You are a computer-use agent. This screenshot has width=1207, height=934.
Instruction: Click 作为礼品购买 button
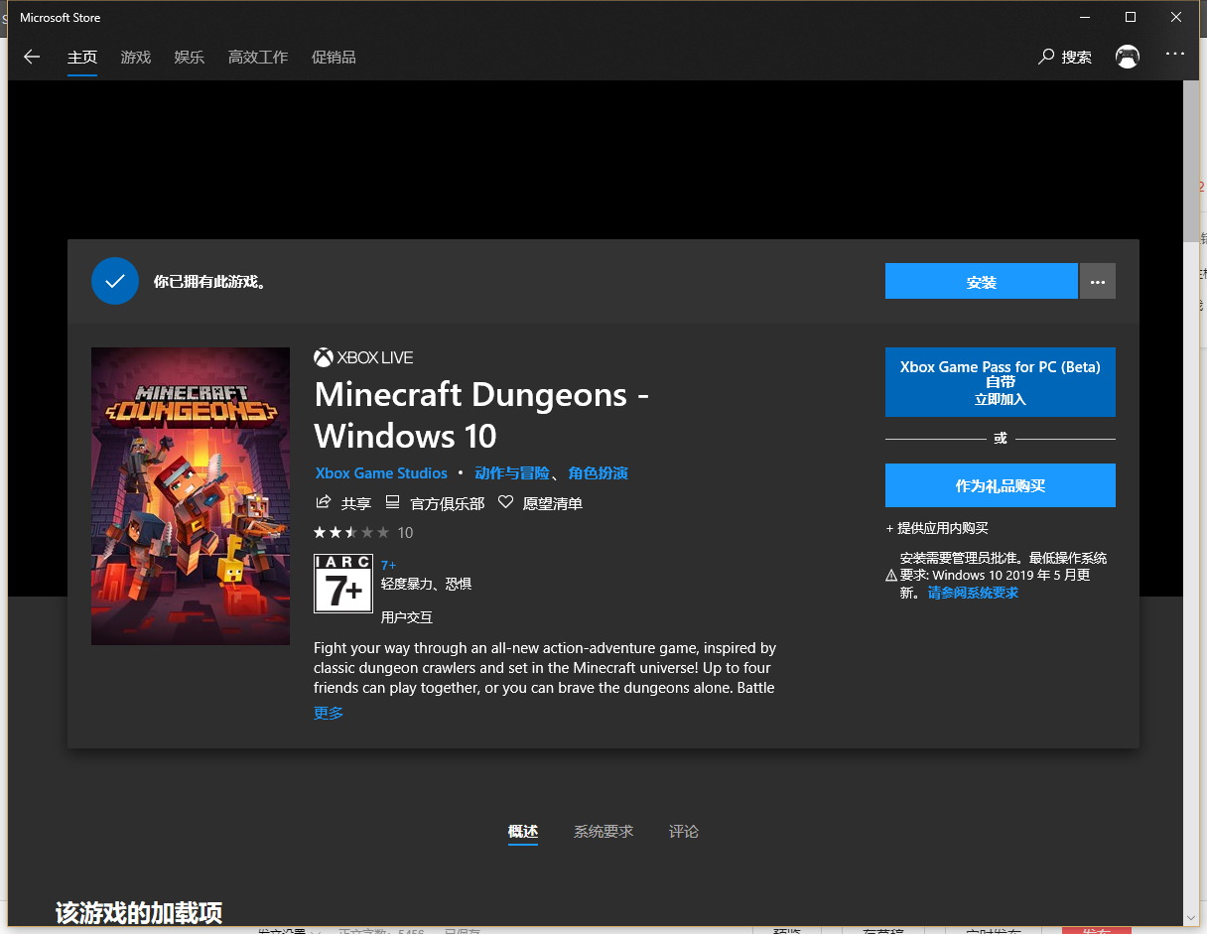coord(1001,485)
